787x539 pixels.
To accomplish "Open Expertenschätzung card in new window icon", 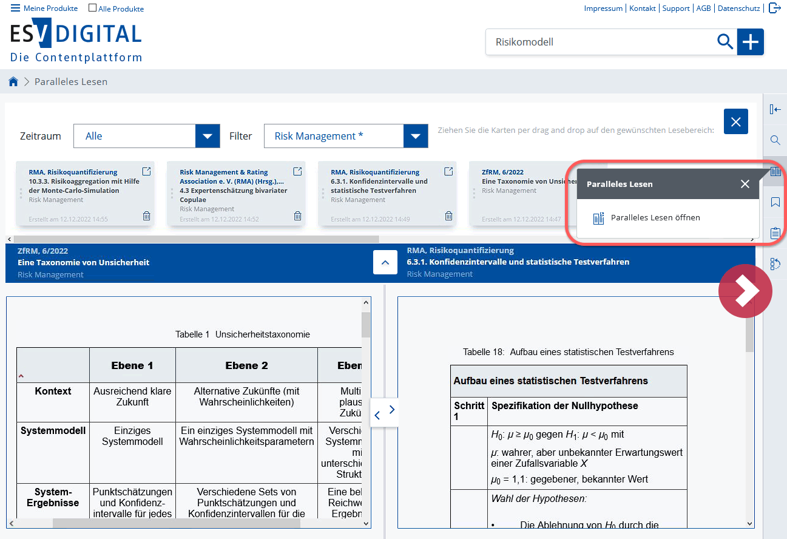I will (297, 172).
